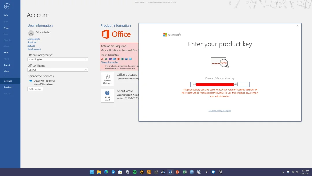Open the Windows Start menu
The height and width of the screenshot is (176, 312).
point(92,172)
